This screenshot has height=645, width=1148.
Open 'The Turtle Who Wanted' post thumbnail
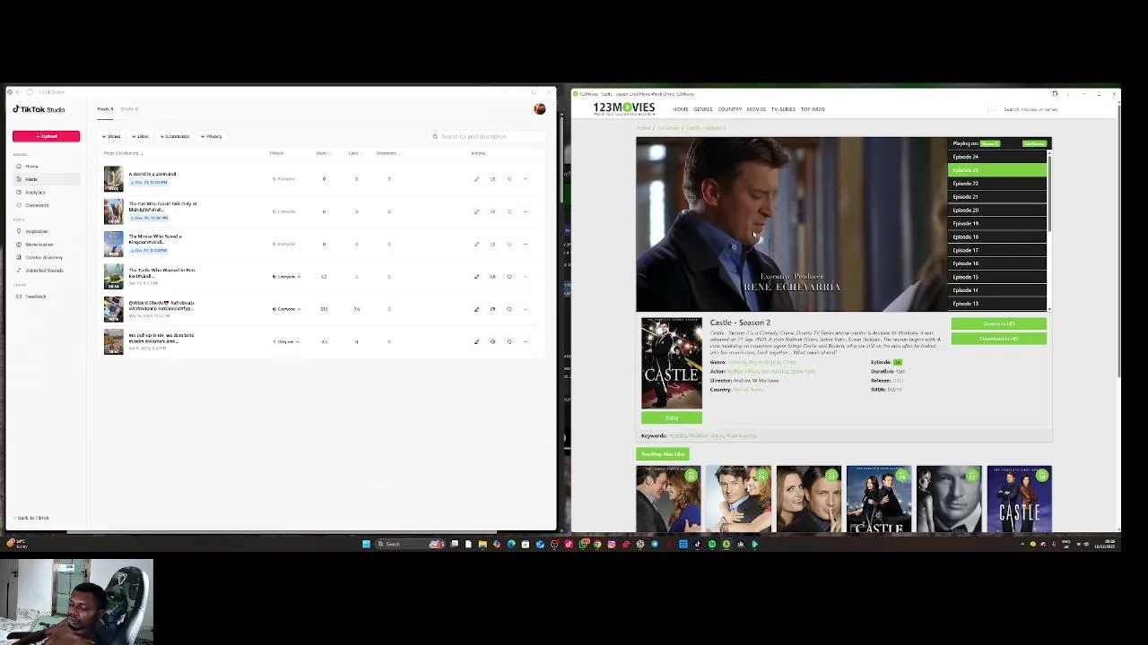[113, 276]
